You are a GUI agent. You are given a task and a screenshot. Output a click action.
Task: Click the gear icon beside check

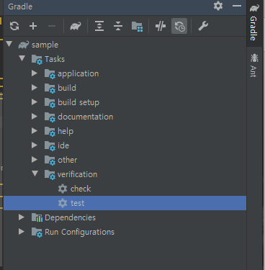point(63,189)
